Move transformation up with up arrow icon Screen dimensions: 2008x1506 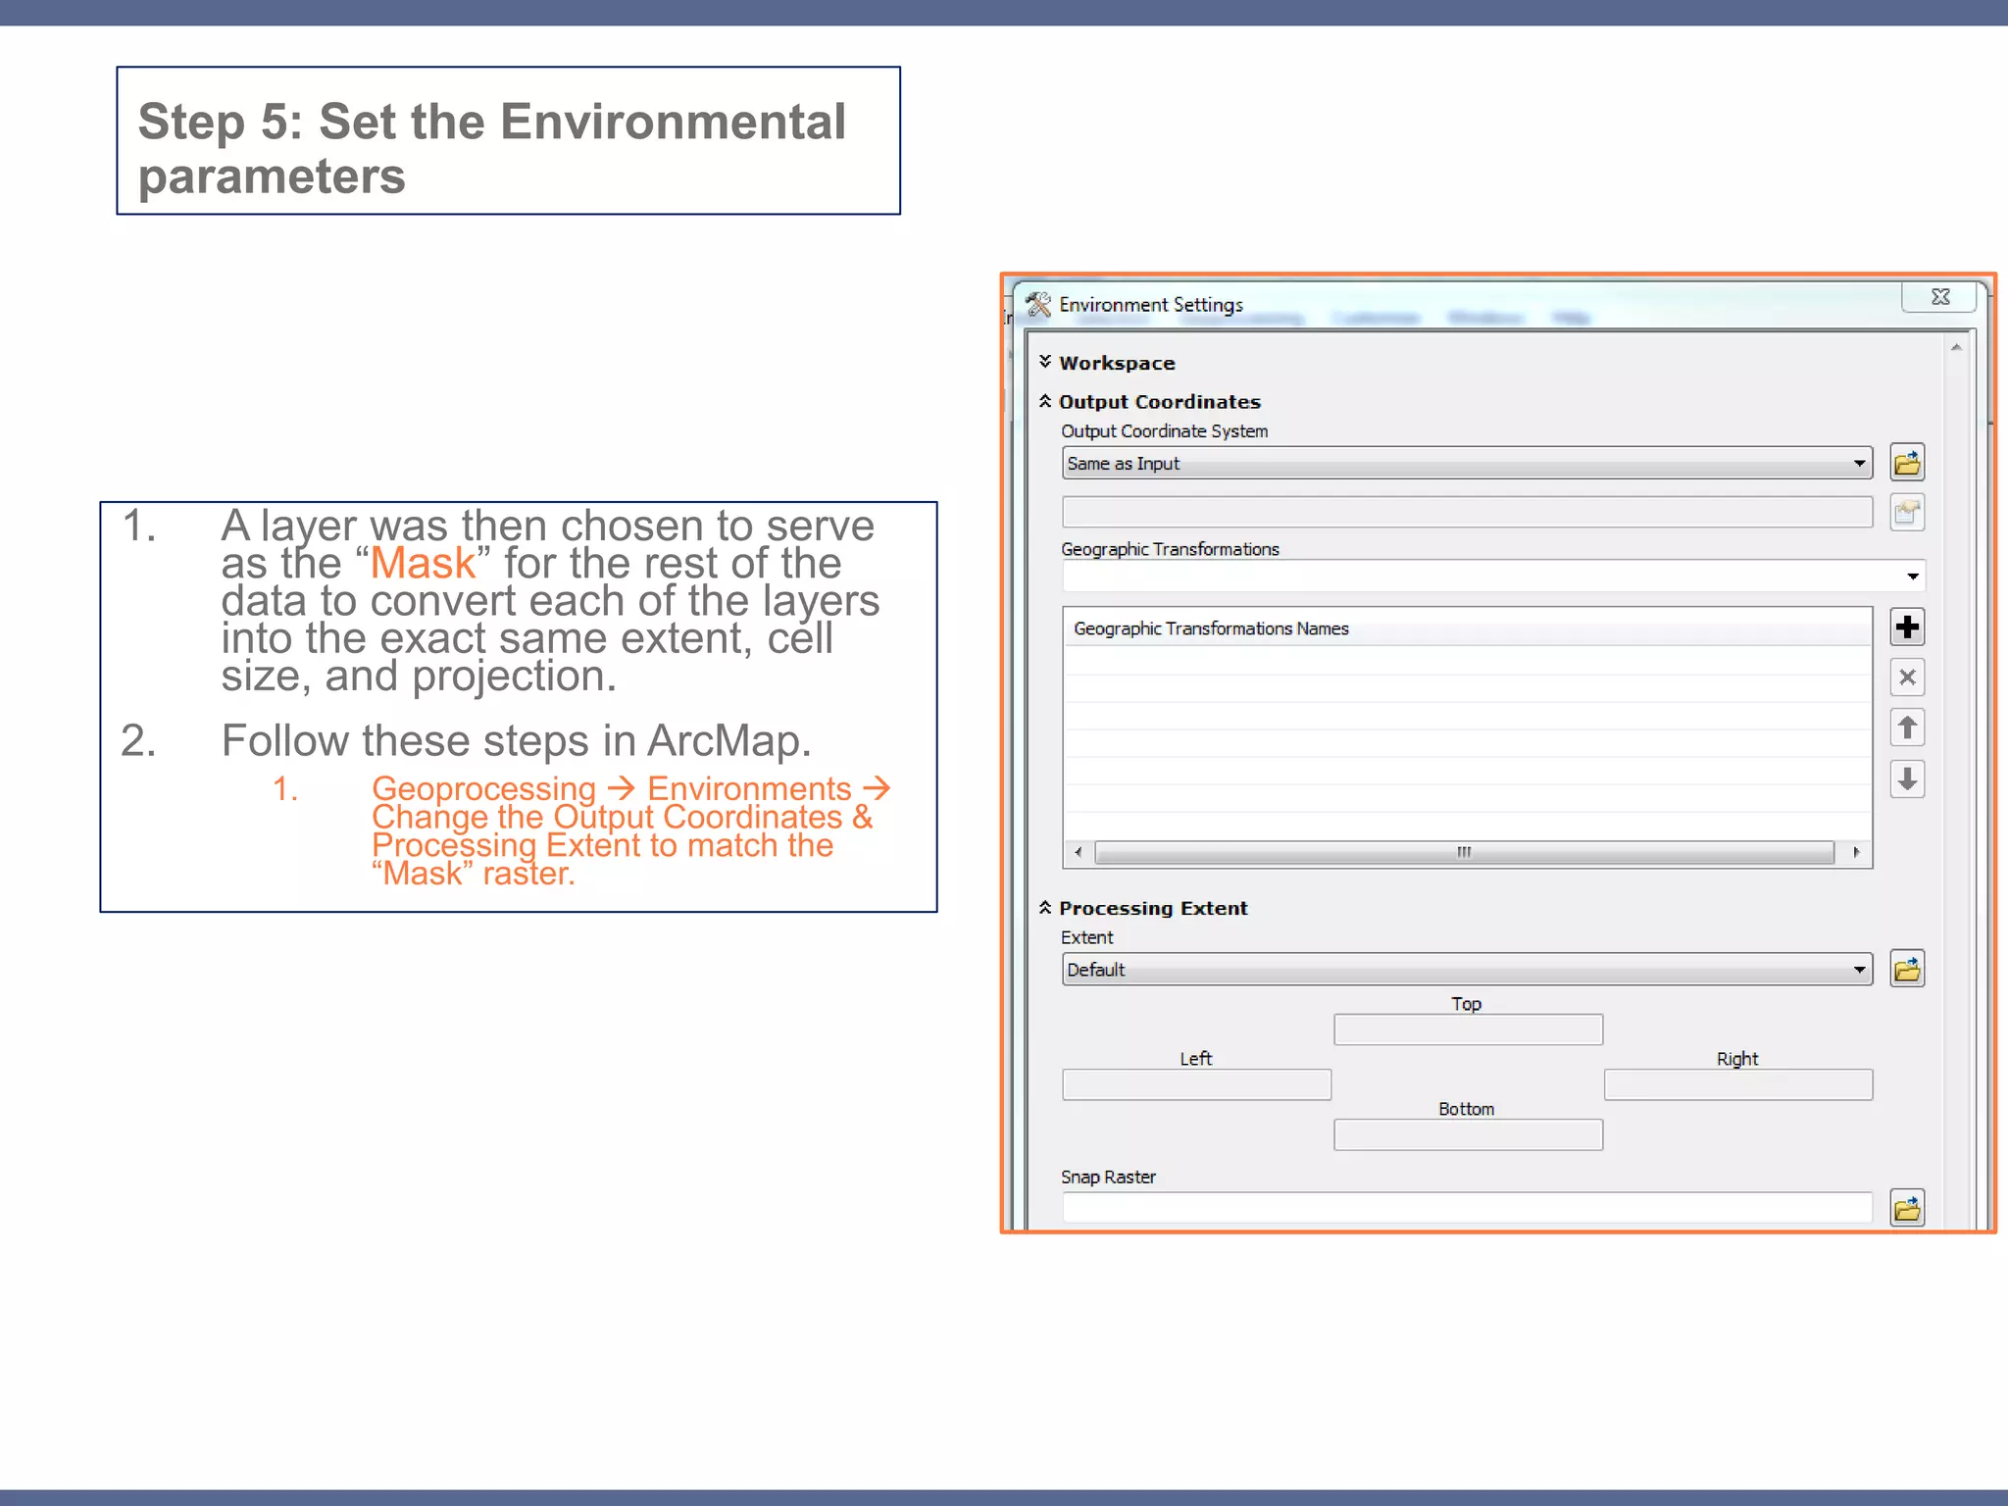coord(1907,728)
